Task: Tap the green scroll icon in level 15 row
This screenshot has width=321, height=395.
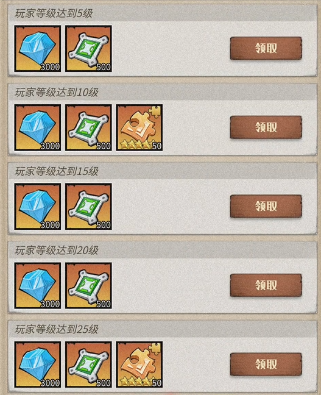Action: 88,207
